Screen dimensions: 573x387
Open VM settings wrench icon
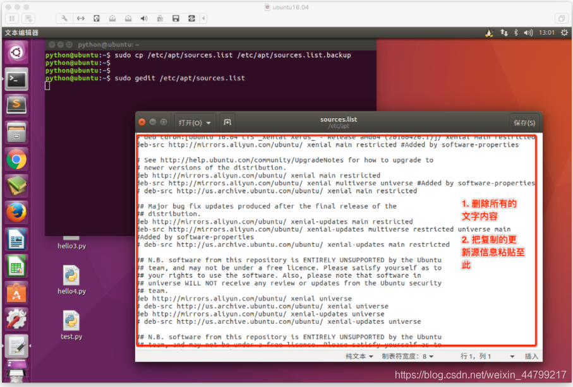click(x=64, y=18)
